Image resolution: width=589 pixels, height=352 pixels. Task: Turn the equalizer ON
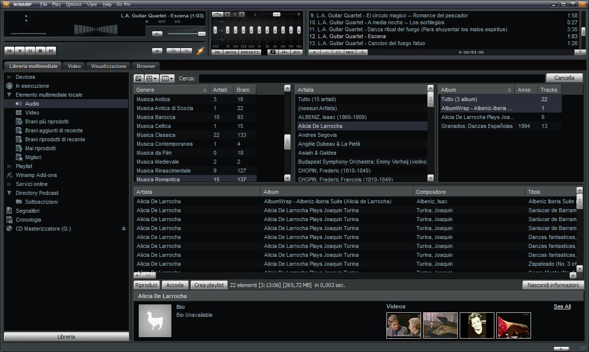[217, 52]
